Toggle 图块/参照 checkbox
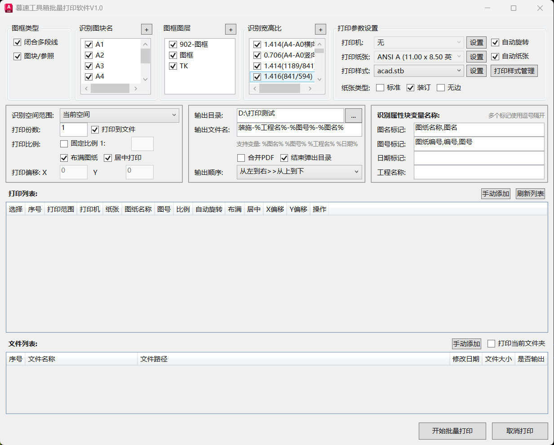554x445 pixels. (18, 56)
